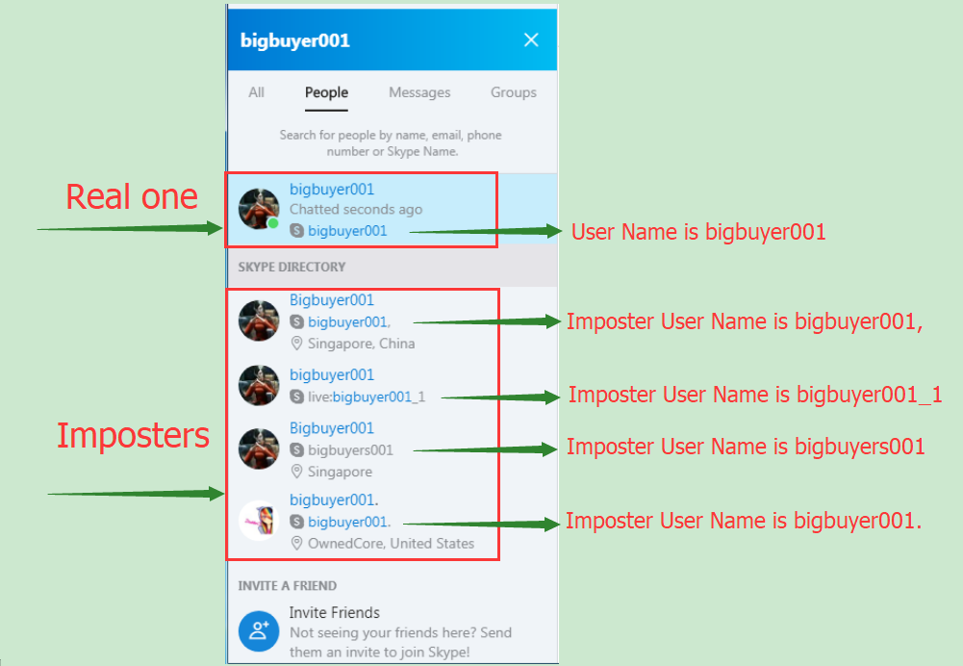Click the INVITE A FRIEND section header

pos(287,585)
